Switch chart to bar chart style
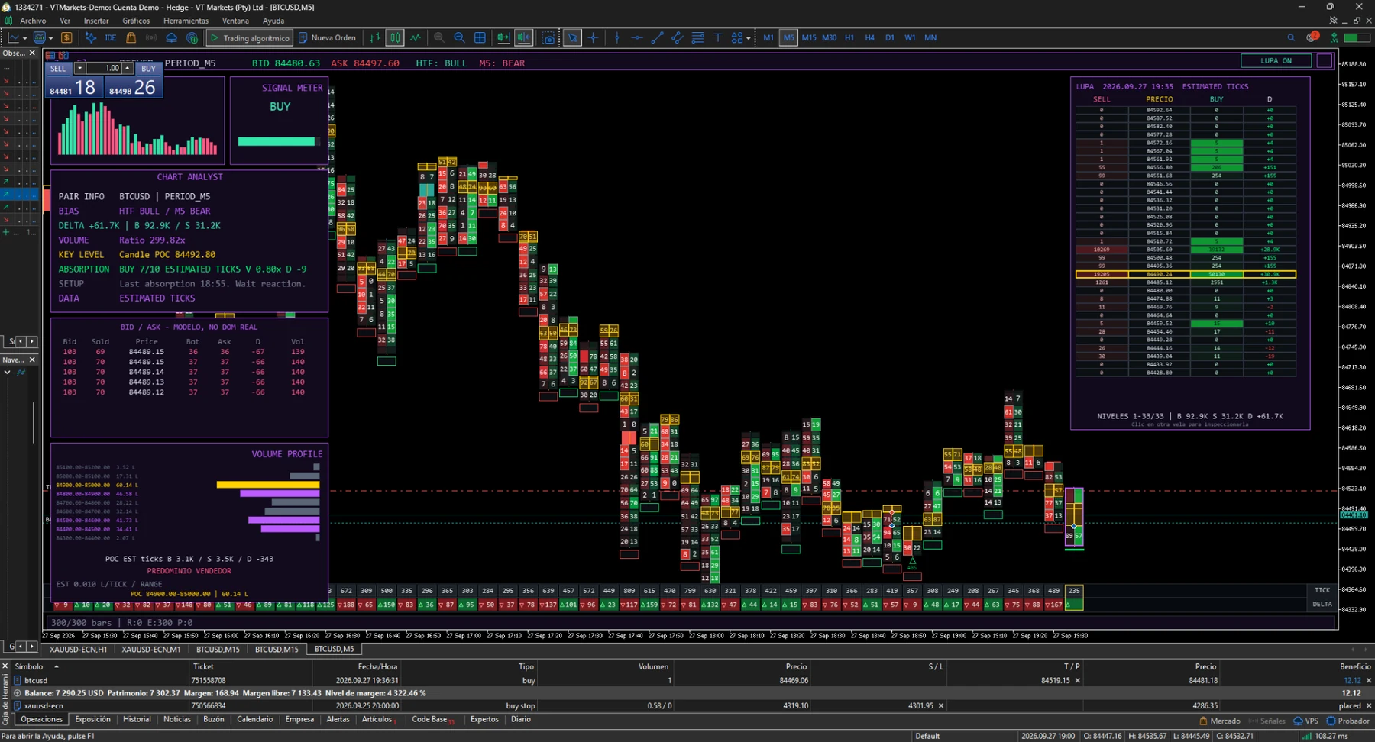Viewport: 1375px width, 742px height. pyautogui.click(x=374, y=37)
